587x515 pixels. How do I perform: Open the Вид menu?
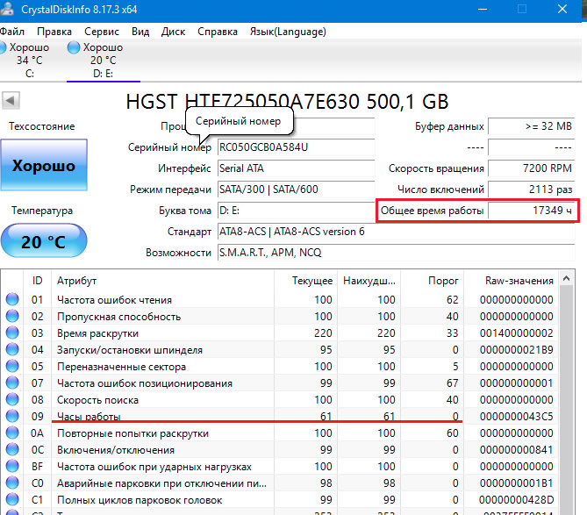140,32
